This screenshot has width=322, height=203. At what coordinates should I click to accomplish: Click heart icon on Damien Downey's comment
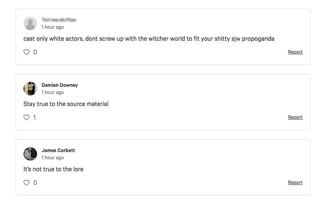[26, 117]
